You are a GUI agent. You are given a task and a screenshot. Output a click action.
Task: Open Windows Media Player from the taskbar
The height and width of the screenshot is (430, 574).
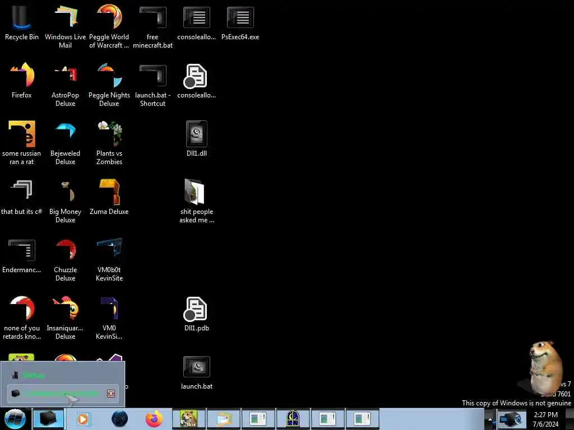pos(83,419)
